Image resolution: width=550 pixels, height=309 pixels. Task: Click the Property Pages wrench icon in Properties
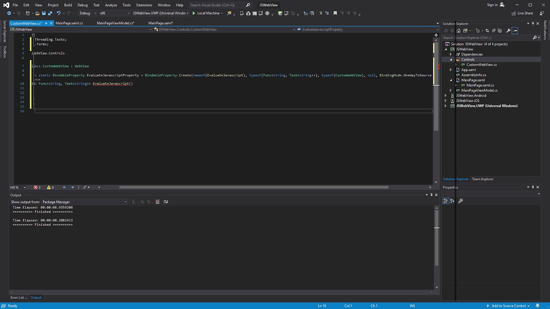coord(461,201)
